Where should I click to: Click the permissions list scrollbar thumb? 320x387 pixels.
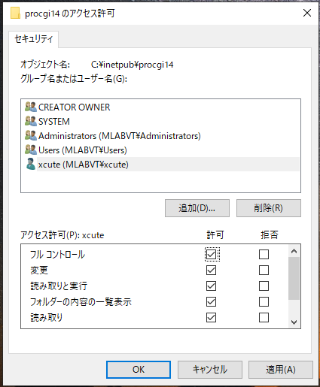pos(294,278)
